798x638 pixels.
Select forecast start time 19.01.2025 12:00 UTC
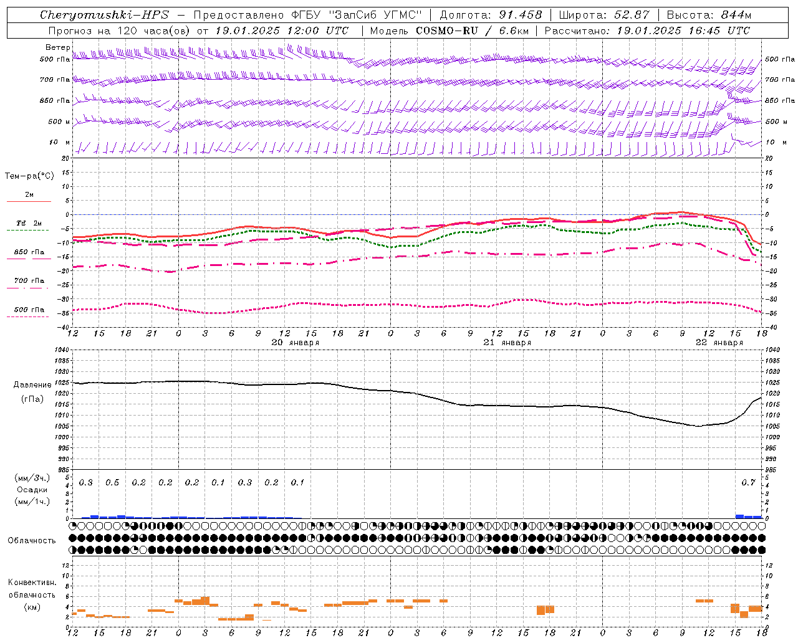click(x=282, y=31)
